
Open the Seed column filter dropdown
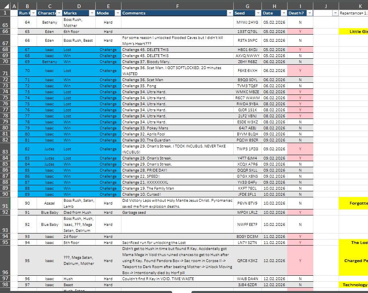coord(258,13)
